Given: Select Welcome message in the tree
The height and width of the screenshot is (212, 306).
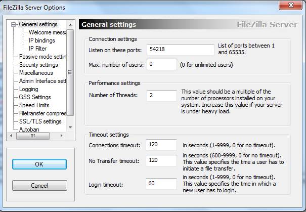Looking at the screenshot, I should 47,32.
